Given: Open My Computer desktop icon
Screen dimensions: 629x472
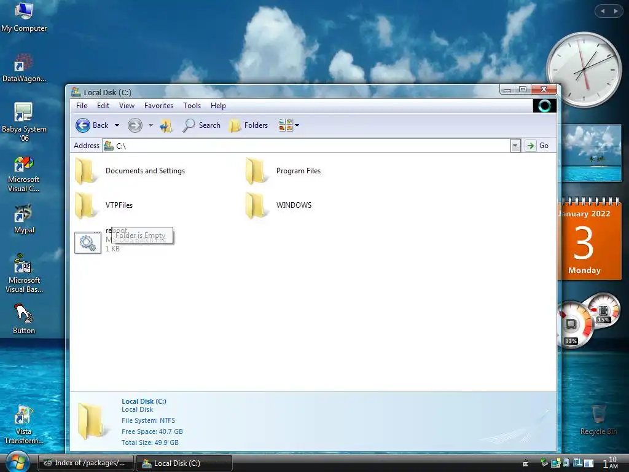Looking at the screenshot, I should [x=24, y=17].
